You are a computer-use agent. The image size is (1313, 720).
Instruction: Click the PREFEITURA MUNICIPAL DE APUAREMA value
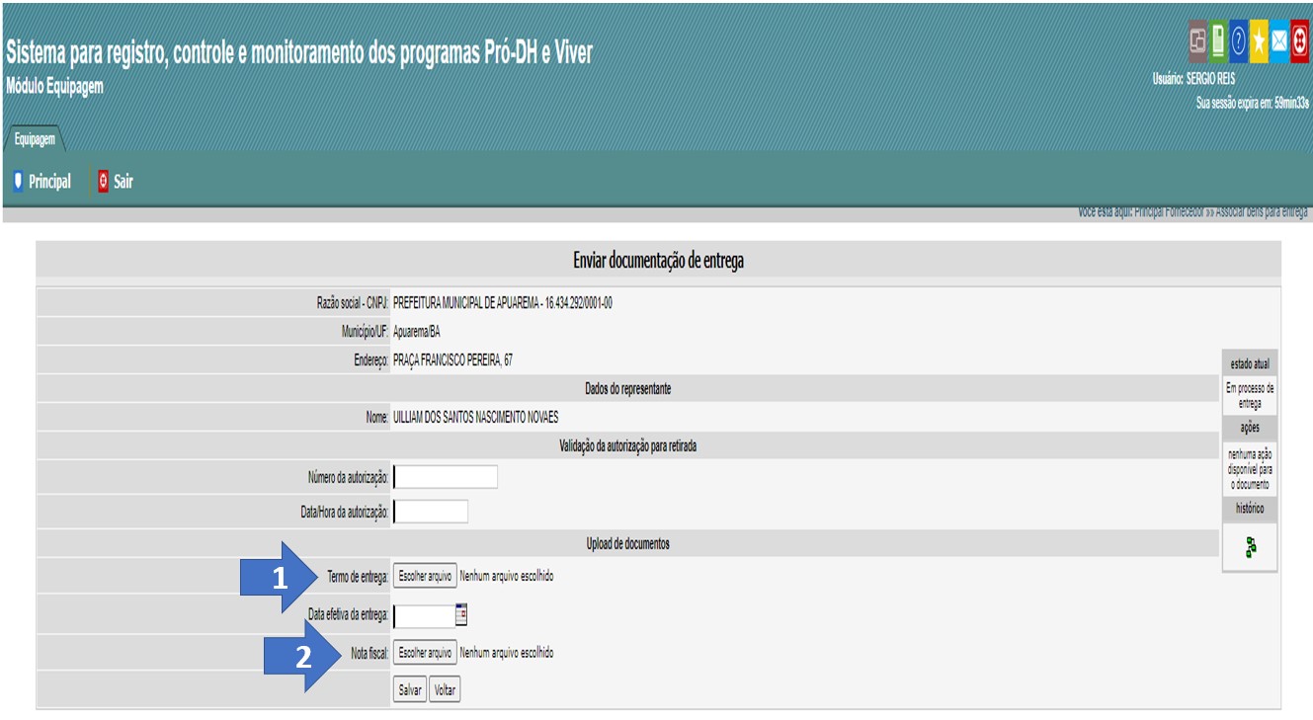(503, 303)
